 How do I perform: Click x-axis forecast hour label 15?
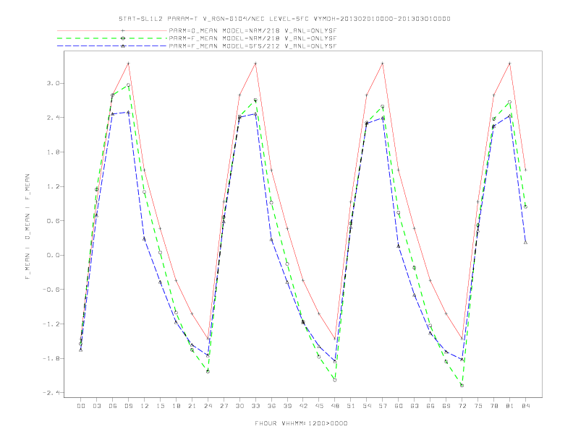tap(160, 406)
